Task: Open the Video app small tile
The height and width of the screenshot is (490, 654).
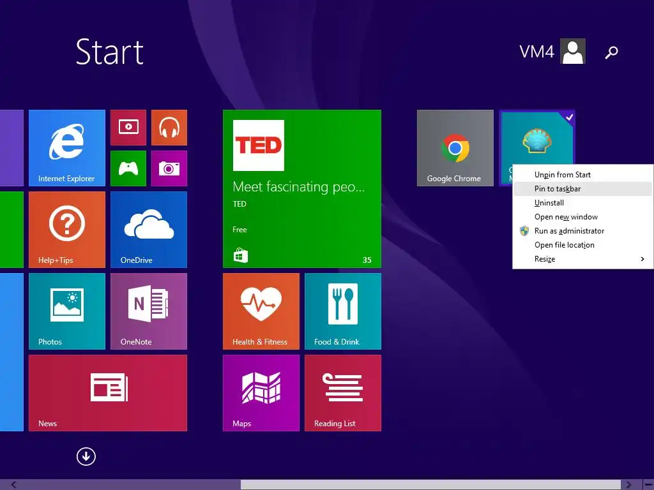Action: coord(128,128)
